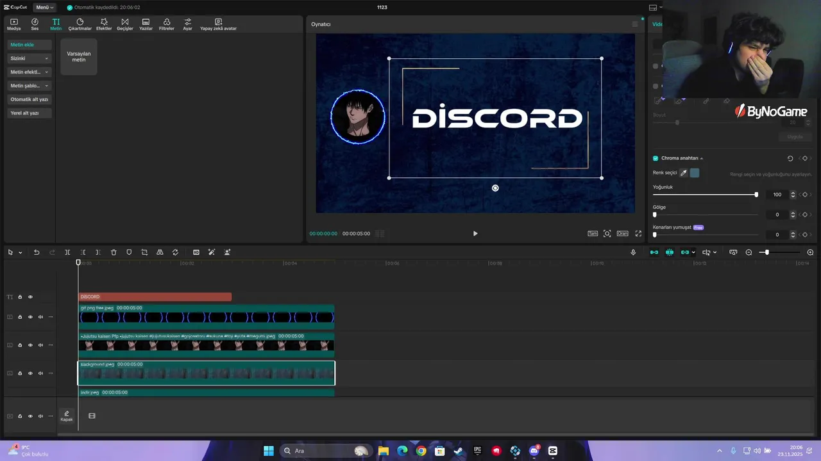Open Otomatik alt yazı option
The height and width of the screenshot is (461, 821).
30,99
